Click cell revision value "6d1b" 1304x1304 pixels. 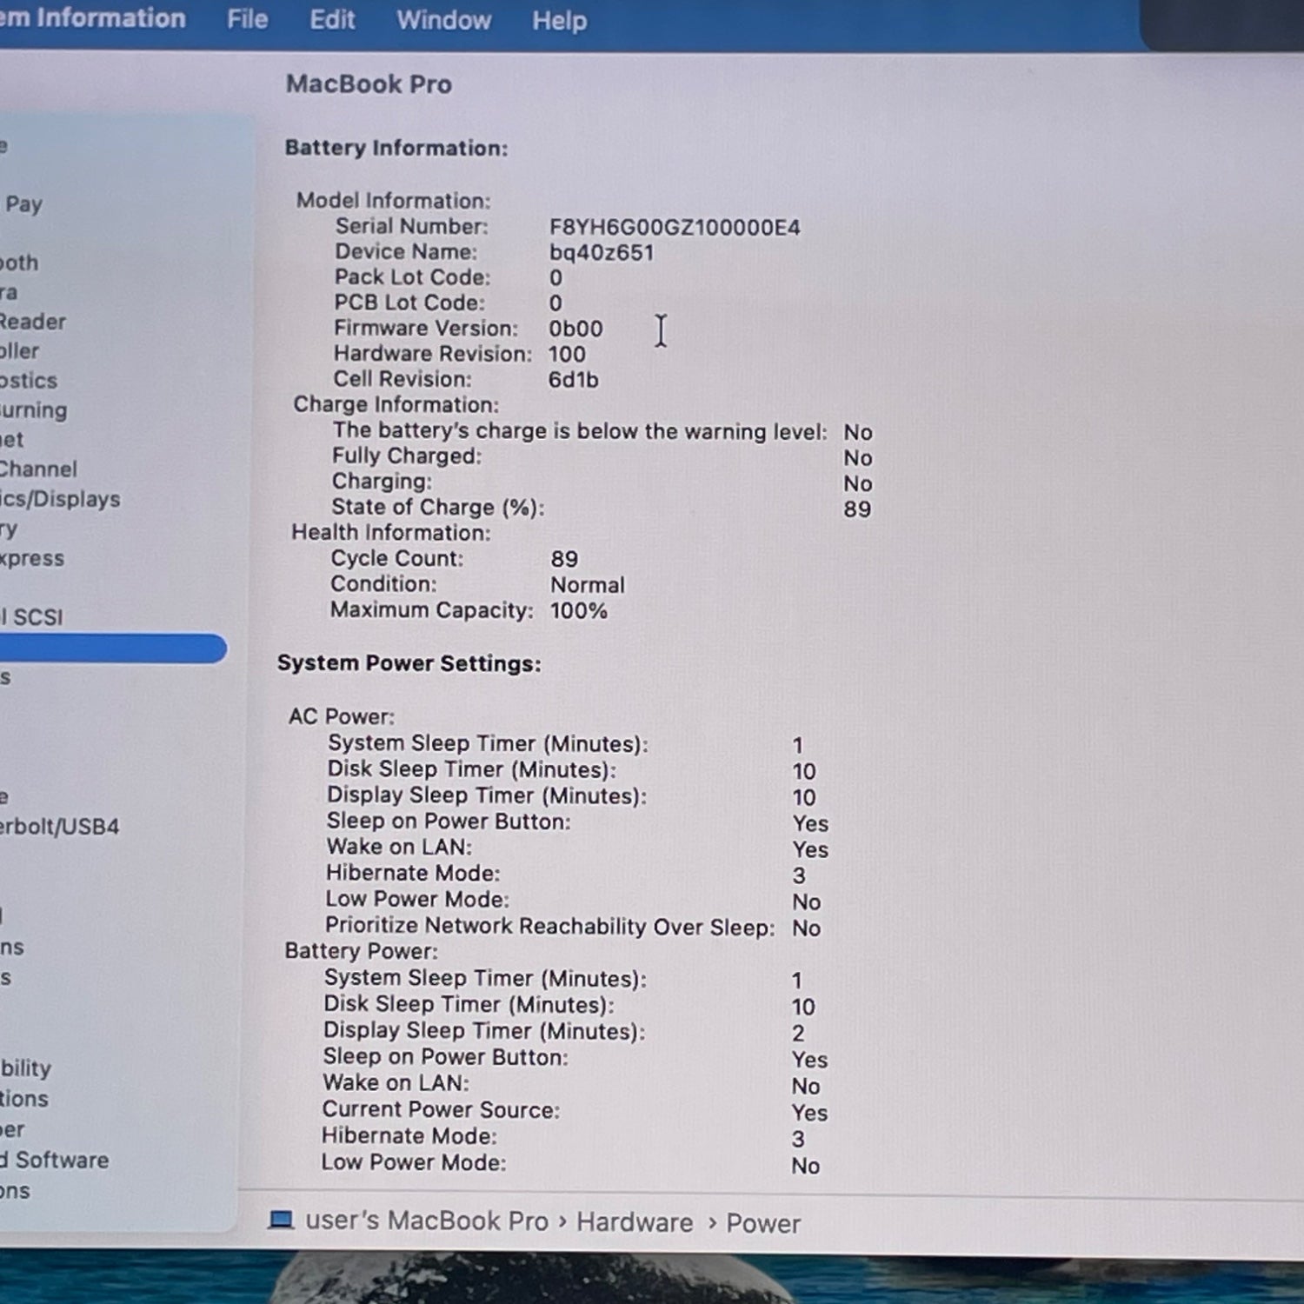coord(574,380)
